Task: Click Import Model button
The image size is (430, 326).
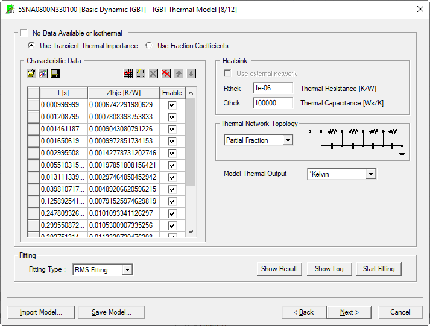Action: click(x=41, y=312)
